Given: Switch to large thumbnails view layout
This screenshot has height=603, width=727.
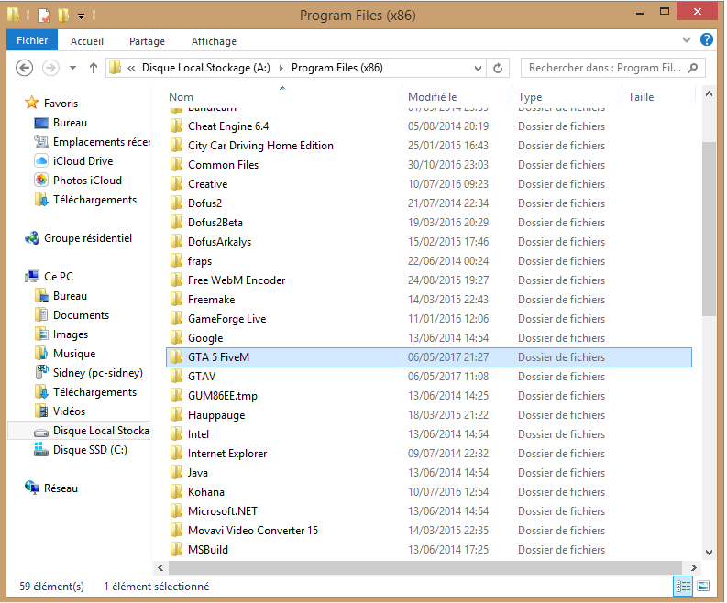Looking at the screenshot, I should point(703,586).
